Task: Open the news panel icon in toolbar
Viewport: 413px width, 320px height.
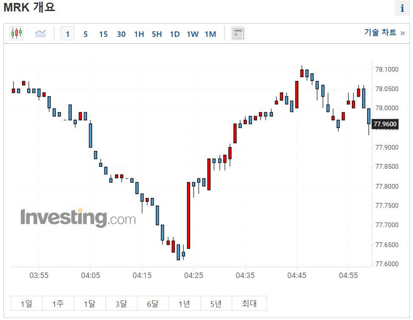Action: click(x=238, y=33)
